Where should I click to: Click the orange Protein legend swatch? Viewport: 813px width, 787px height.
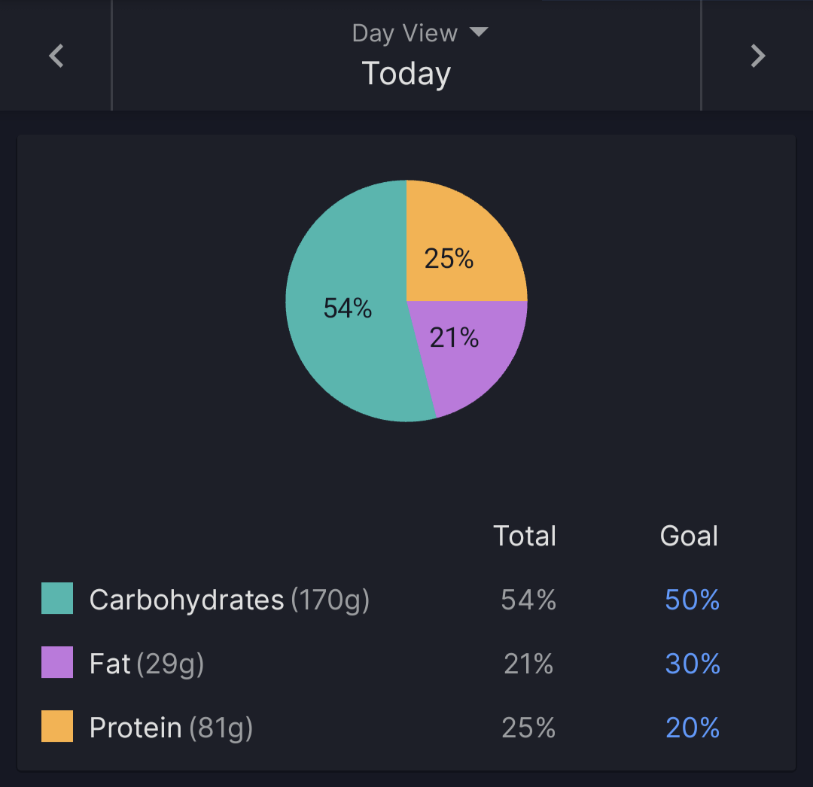pyautogui.click(x=57, y=726)
